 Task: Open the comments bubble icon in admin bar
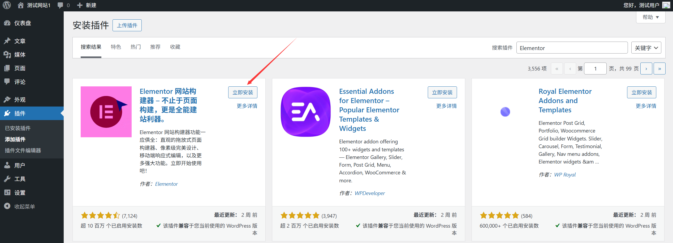[x=60, y=5]
